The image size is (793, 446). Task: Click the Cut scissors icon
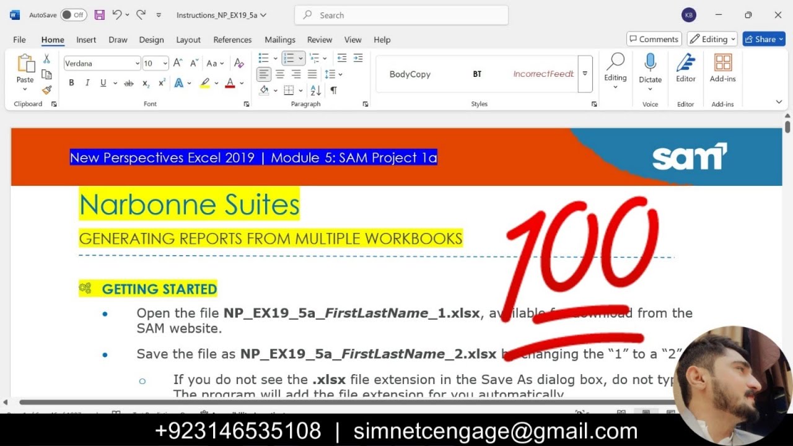pos(46,59)
